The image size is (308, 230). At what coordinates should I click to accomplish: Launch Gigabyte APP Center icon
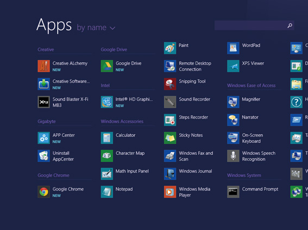click(43, 138)
